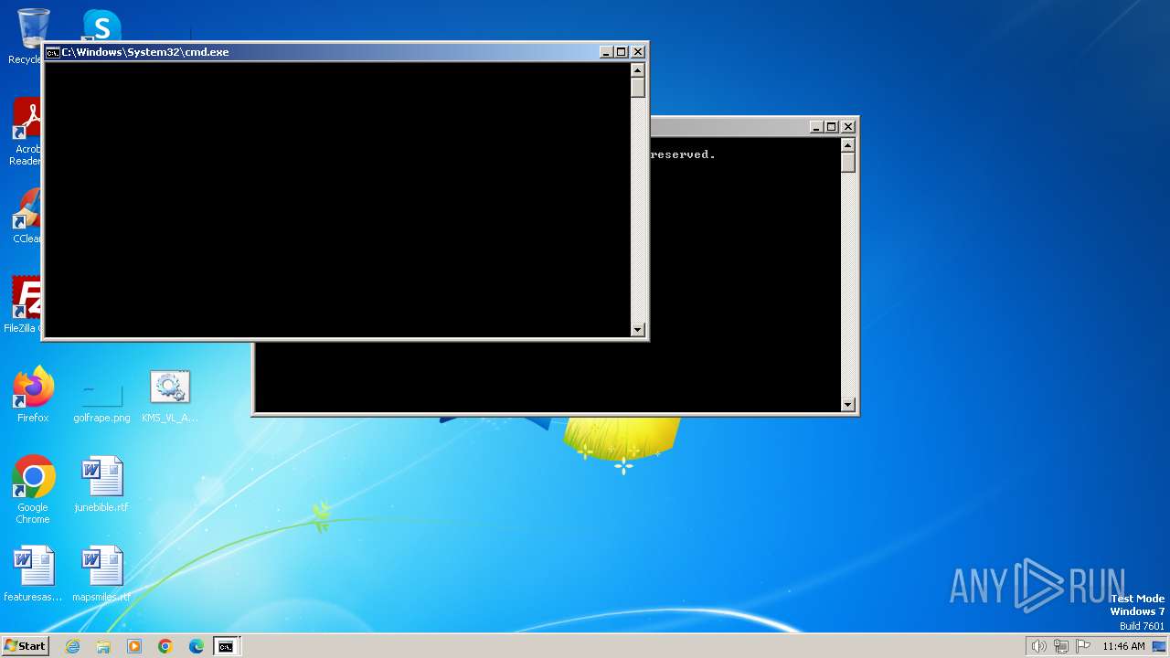Open the Start menu

click(x=25, y=646)
